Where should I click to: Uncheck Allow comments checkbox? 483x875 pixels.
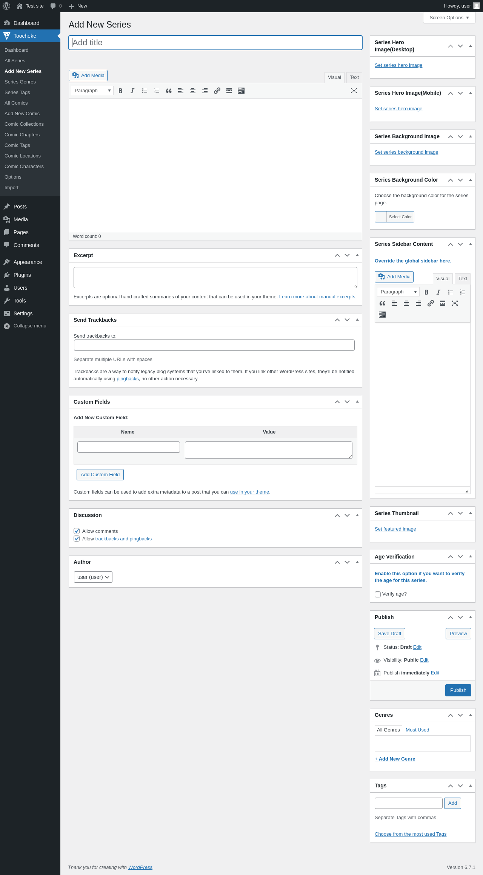(77, 531)
